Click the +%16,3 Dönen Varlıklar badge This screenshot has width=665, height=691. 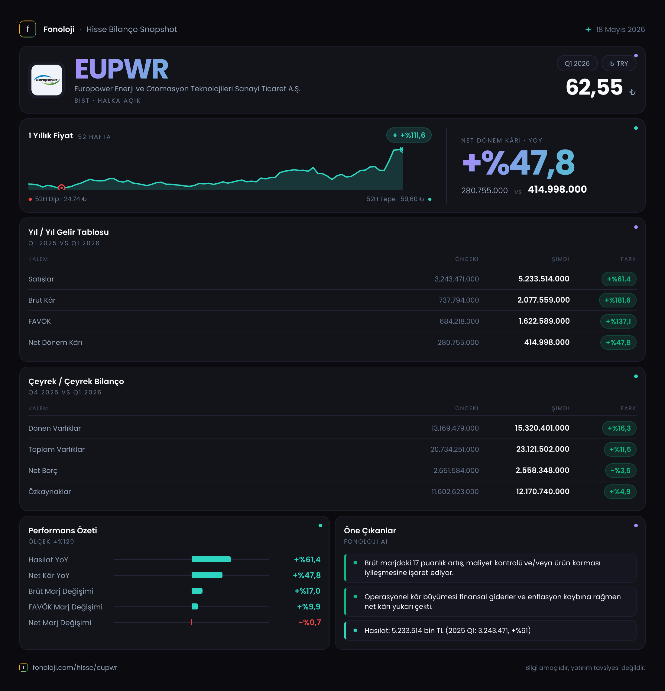[619, 428]
